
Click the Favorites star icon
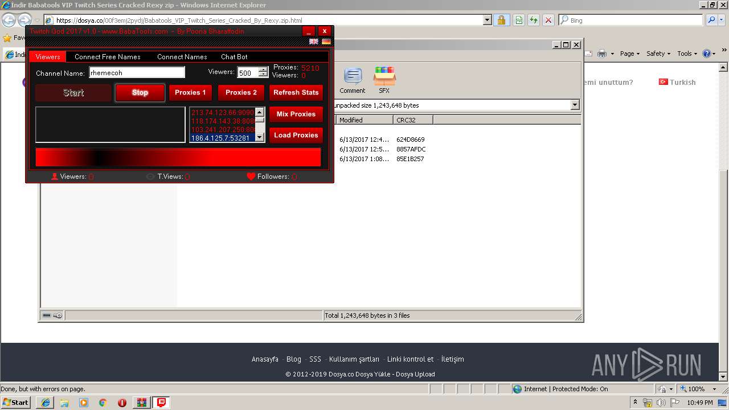click(7, 38)
